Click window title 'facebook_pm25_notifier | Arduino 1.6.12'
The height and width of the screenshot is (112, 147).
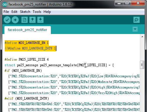point(40,4)
